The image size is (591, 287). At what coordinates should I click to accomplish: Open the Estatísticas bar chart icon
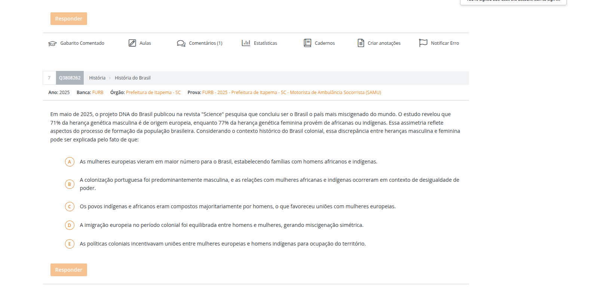click(246, 43)
